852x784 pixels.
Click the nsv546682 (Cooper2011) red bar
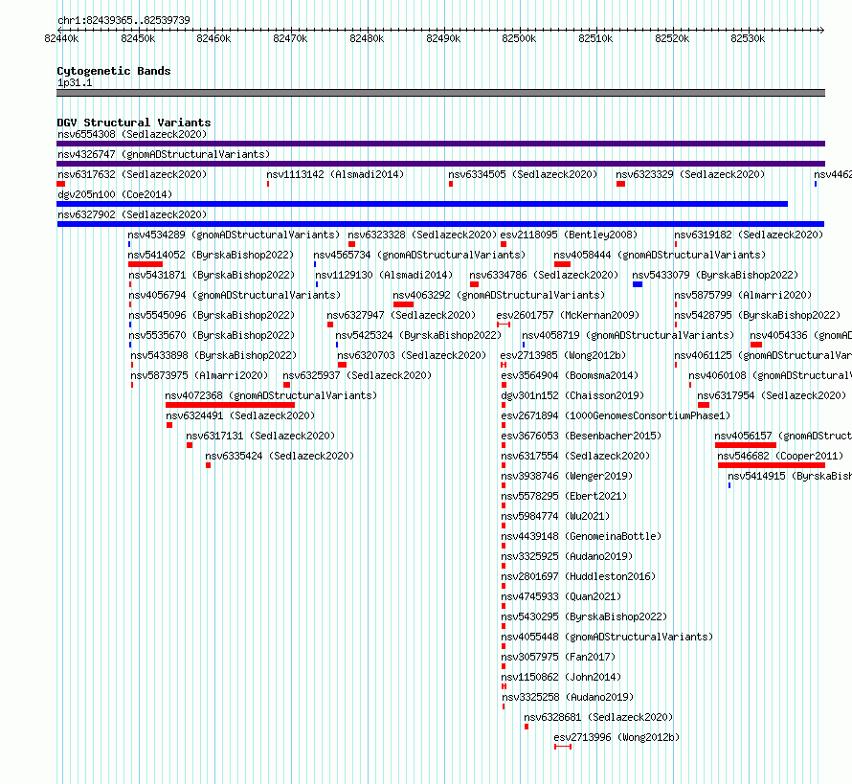[772, 465]
